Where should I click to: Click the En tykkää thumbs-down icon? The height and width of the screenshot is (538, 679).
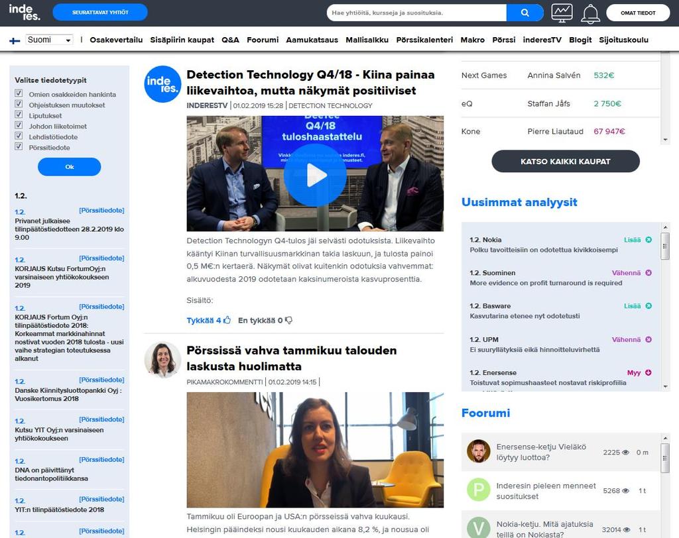point(289,320)
